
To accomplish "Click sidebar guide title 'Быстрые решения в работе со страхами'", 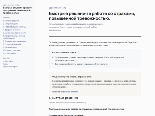I will tap(17, 10).
